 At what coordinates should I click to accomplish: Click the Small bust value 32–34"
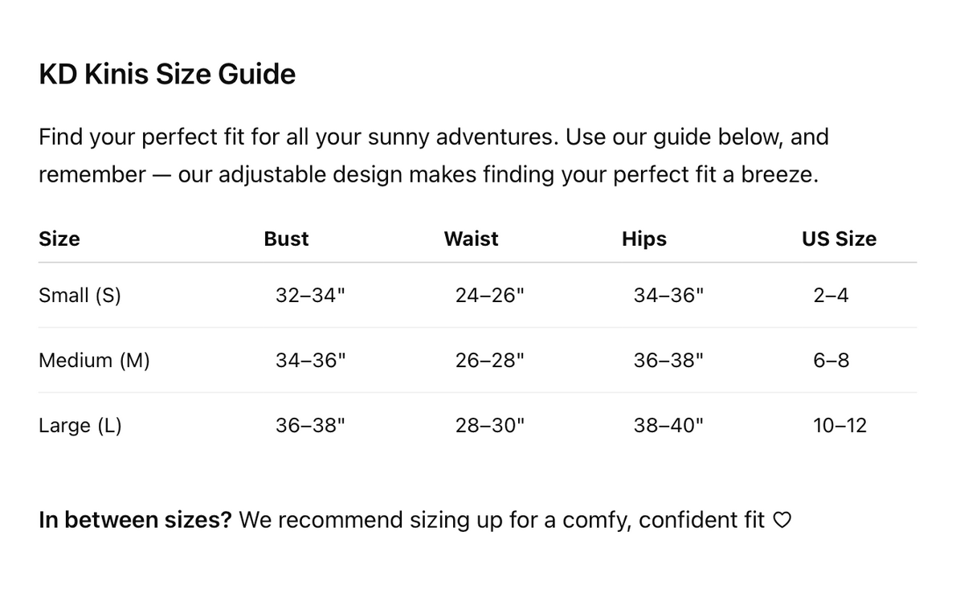tap(310, 296)
